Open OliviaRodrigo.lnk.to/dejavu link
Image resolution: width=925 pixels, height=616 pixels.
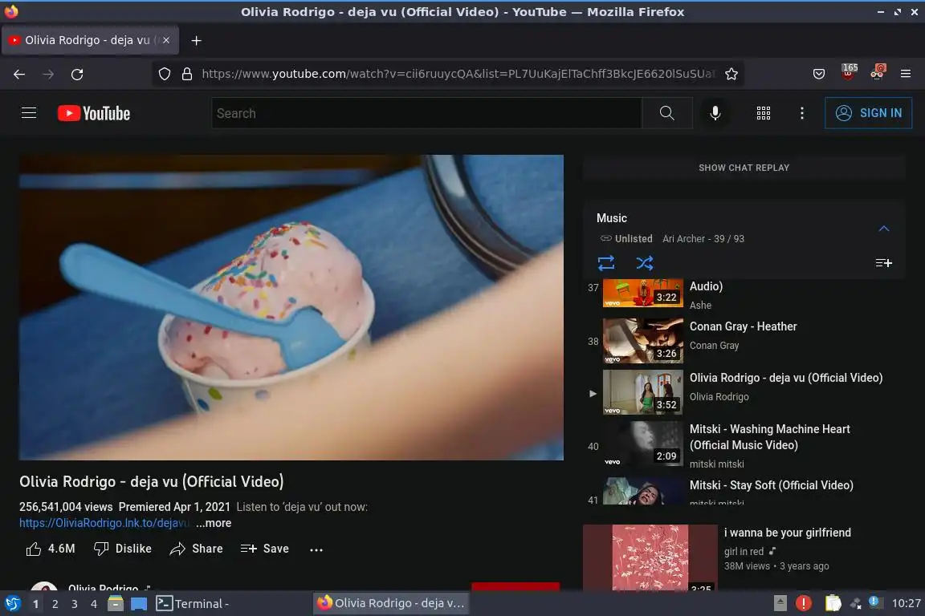tap(104, 523)
